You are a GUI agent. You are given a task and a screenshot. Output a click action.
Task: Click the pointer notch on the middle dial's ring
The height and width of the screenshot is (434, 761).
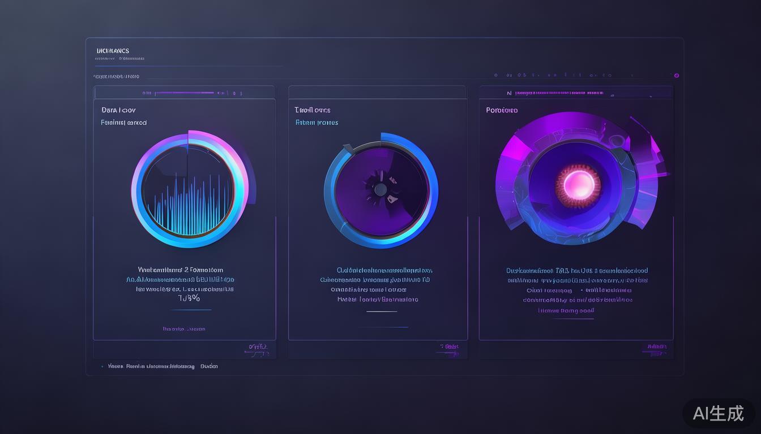pyautogui.click(x=349, y=148)
